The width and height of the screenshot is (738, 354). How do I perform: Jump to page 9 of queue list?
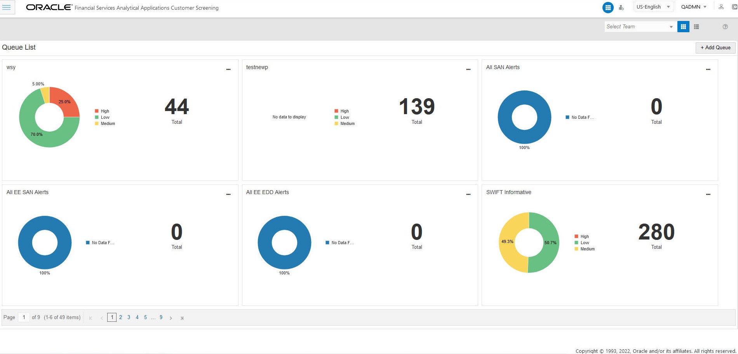[161, 318]
